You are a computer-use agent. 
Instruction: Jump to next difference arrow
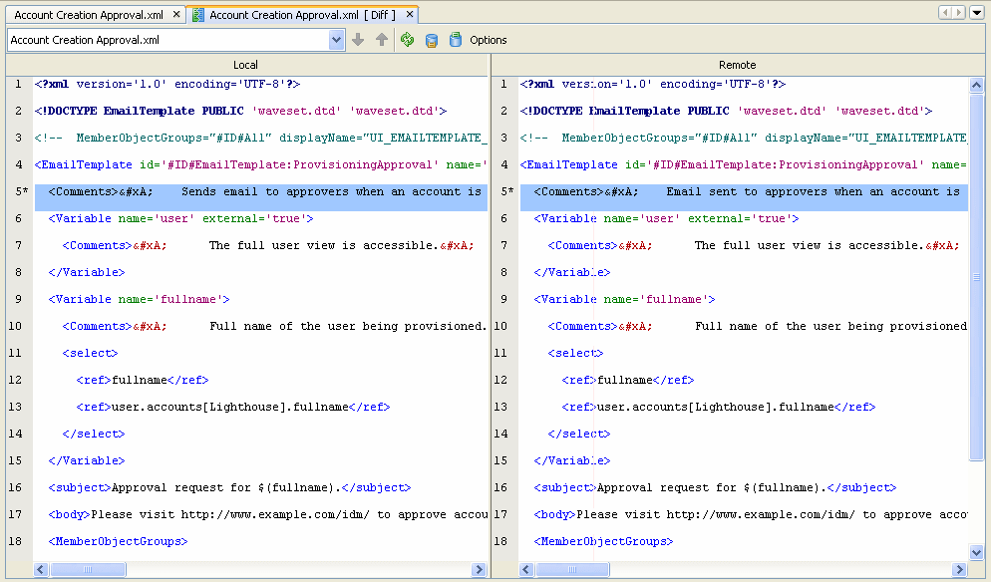(358, 40)
